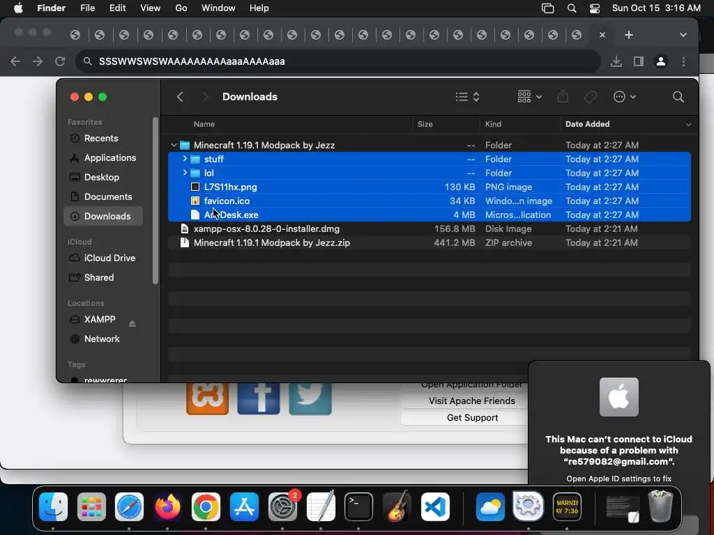Open the View menu
Screen dimensions: 714x535
click(x=151, y=8)
